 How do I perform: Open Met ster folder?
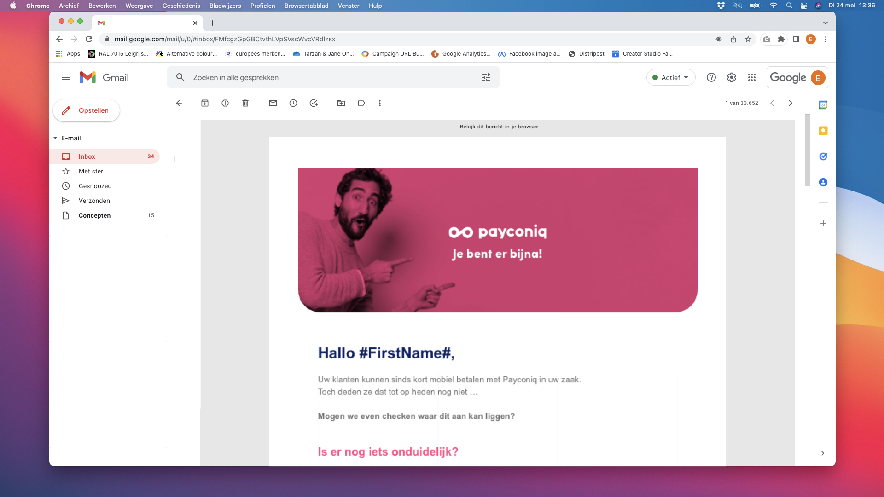pos(105,171)
